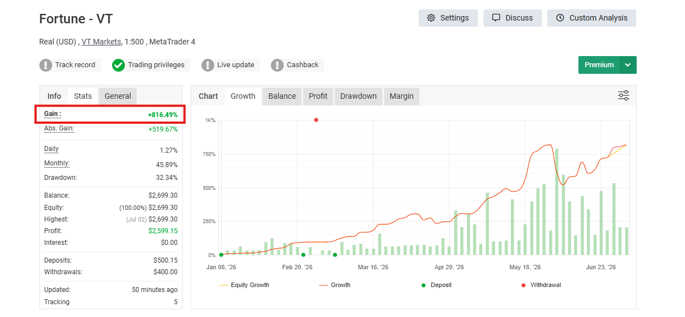Click the green Premium button

599,65
